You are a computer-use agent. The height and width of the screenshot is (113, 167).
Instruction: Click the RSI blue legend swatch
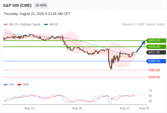[x=6, y=85]
